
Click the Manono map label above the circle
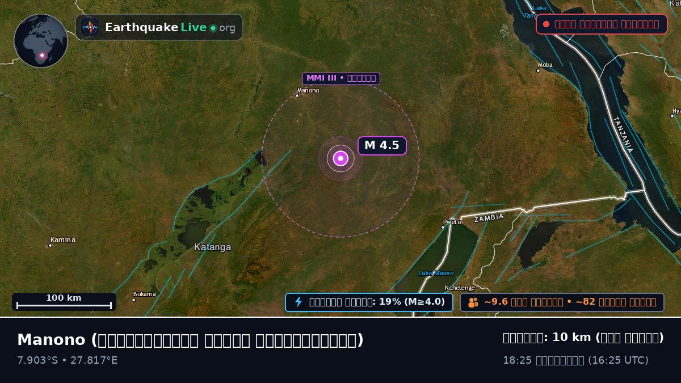[308, 90]
